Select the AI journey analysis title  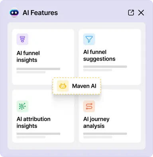point(96,122)
